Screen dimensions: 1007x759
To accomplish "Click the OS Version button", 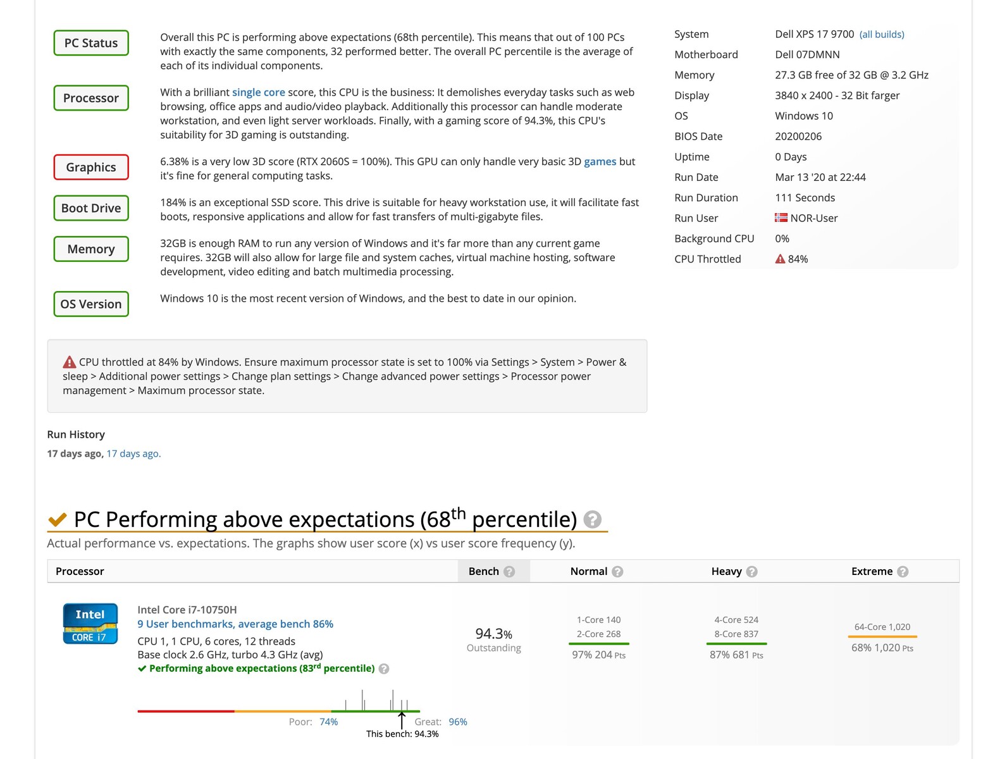I will [x=91, y=304].
